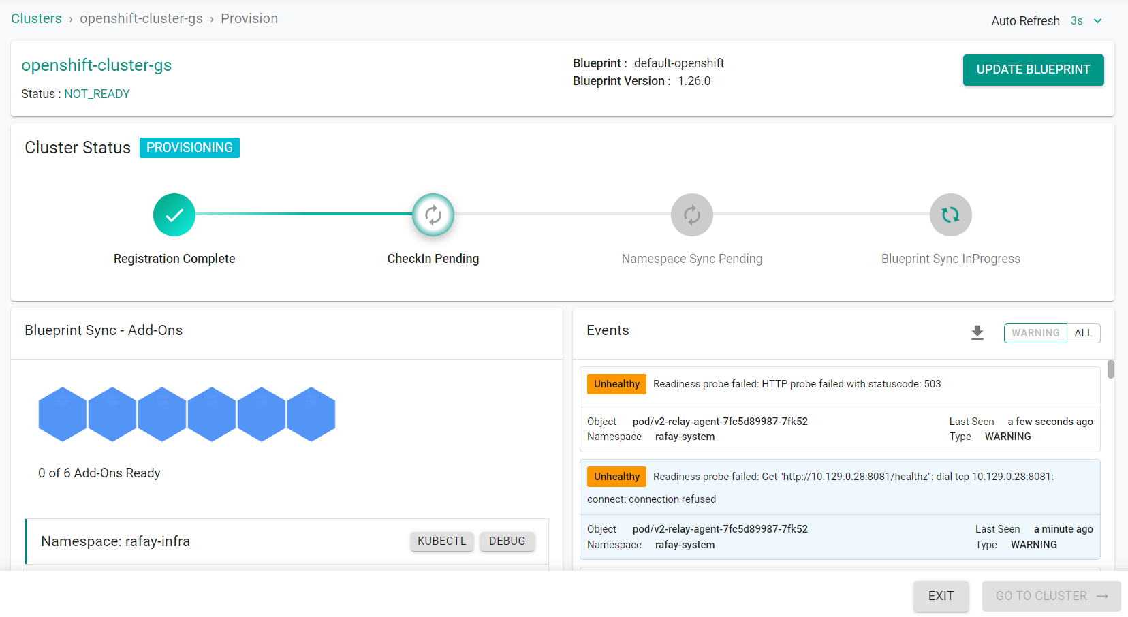The image size is (1128, 617).
Task: Select the fourth add-on hexagon
Action: pyautogui.click(x=212, y=414)
